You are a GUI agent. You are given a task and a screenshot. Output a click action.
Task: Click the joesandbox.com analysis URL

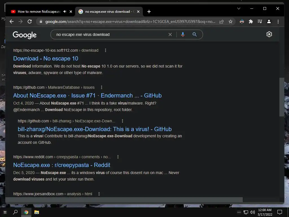[x=53, y=194]
